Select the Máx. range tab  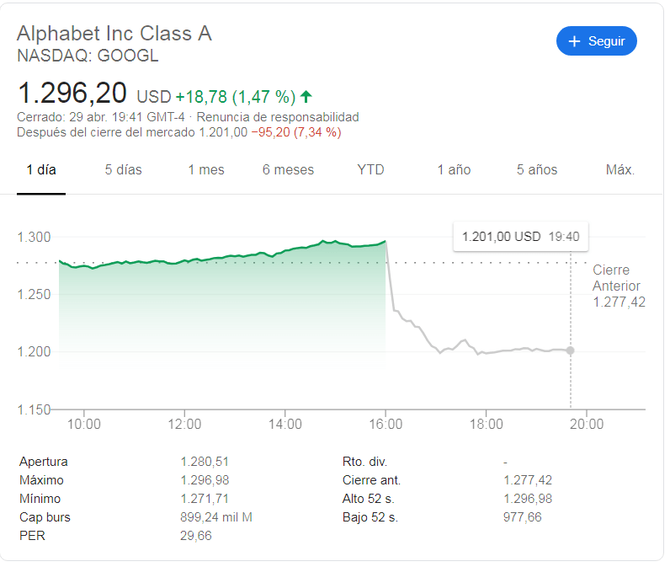[620, 169]
